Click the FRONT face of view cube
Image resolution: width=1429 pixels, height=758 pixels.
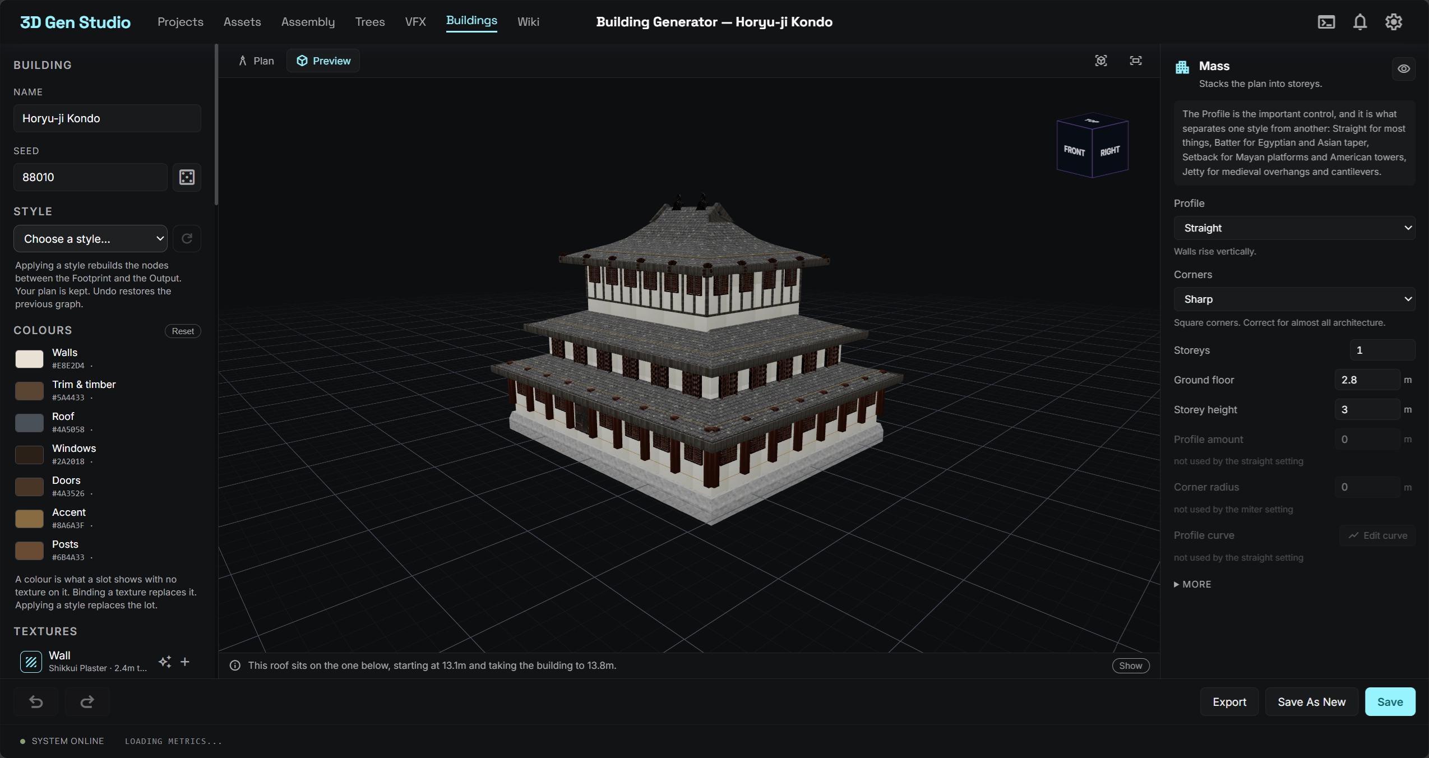click(x=1074, y=151)
